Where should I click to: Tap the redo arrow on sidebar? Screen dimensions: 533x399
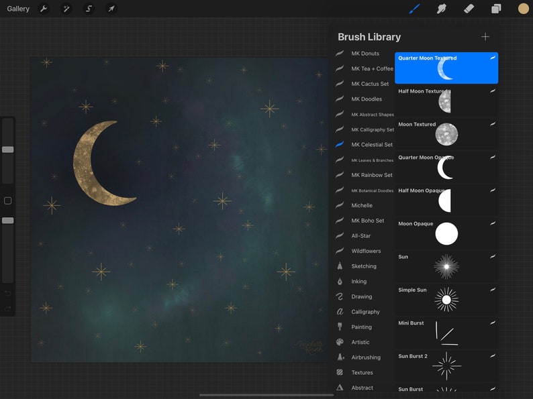point(8,308)
